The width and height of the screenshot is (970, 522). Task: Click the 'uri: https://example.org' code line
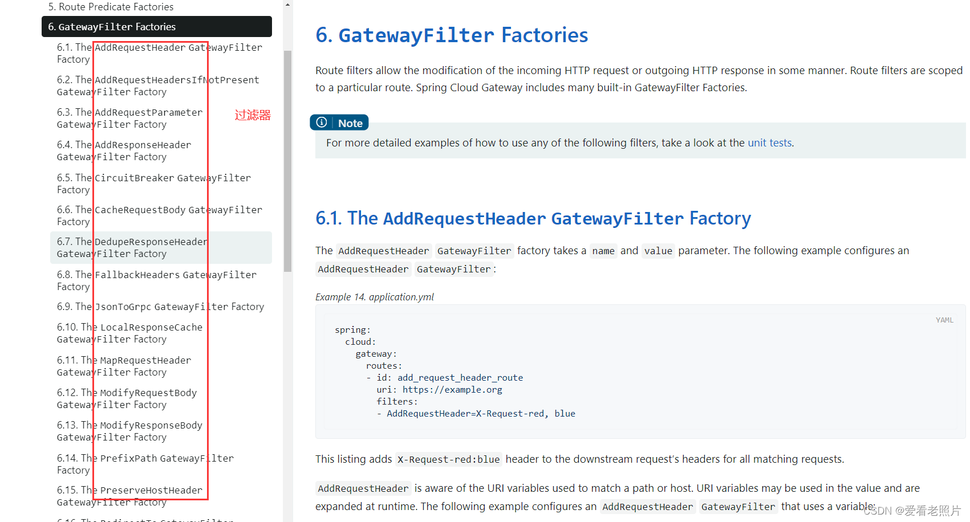pos(439,390)
